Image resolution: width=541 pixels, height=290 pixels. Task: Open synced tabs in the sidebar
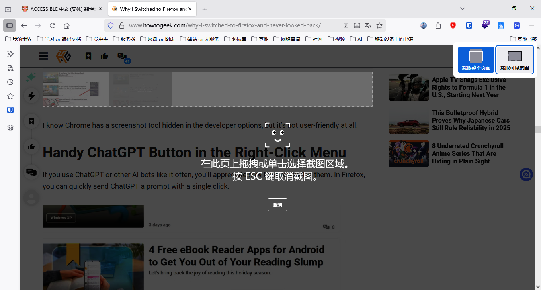pyautogui.click(x=10, y=68)
